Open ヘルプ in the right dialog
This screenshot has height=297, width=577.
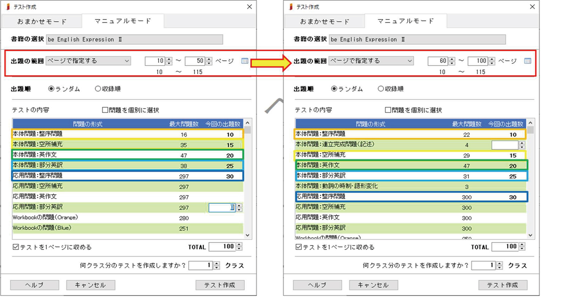coord(317,285)
